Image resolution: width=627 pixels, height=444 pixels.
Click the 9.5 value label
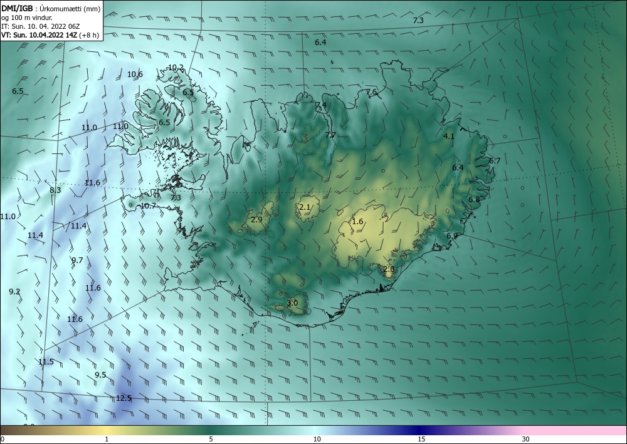[x=100, y=375]
